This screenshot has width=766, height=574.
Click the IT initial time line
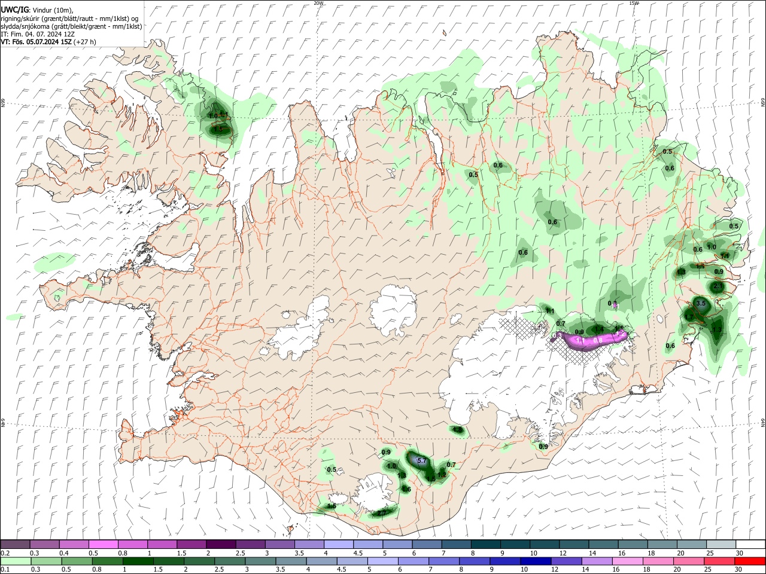point(37,34)
